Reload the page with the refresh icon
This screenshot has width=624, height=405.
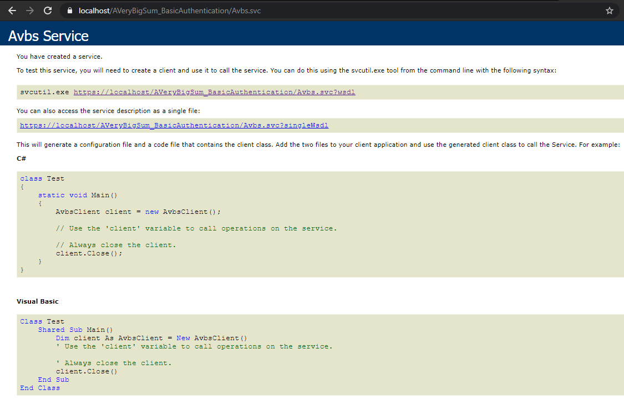pyautogui.click(x=48, y=11)
